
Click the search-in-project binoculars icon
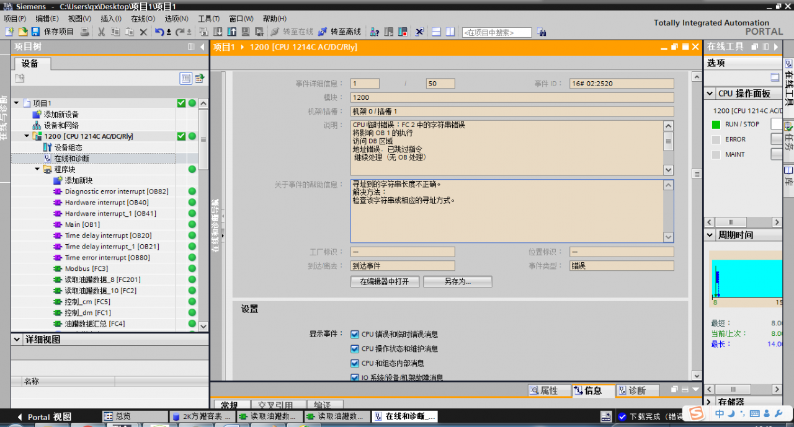click(542, 32)
